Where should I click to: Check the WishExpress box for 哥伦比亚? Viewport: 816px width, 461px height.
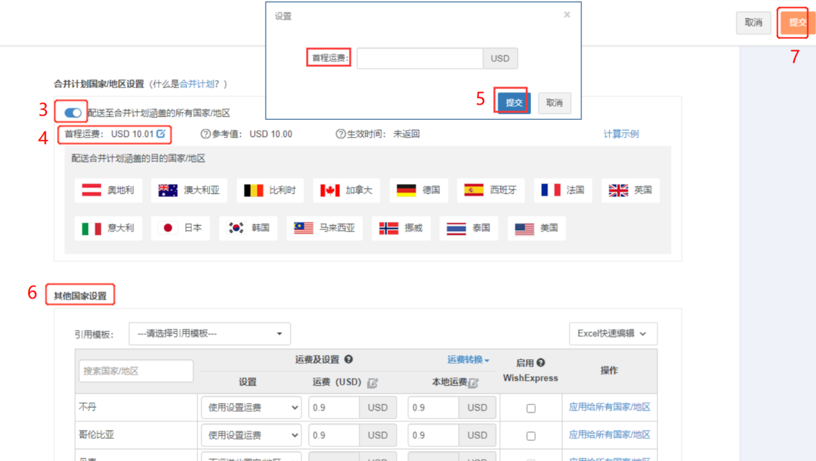click(x=531, y=436)
